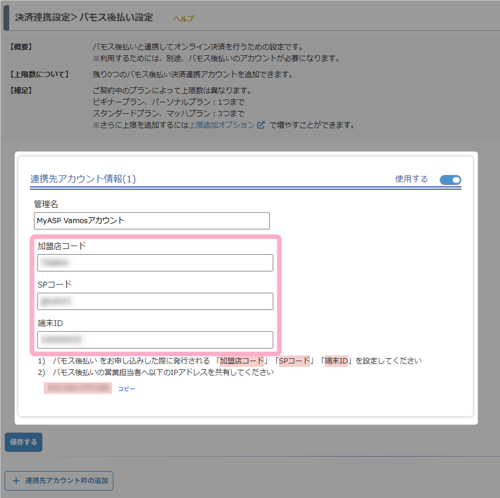Open the ヘルプ help link
The width and height of the screenshot is (500, 498).
tap(184, 18)
